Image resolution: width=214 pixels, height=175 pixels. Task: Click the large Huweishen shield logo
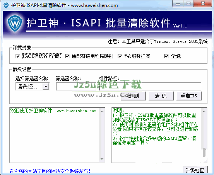tap(15, 23)
